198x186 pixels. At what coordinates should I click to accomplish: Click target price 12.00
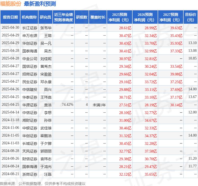point(192,112)
